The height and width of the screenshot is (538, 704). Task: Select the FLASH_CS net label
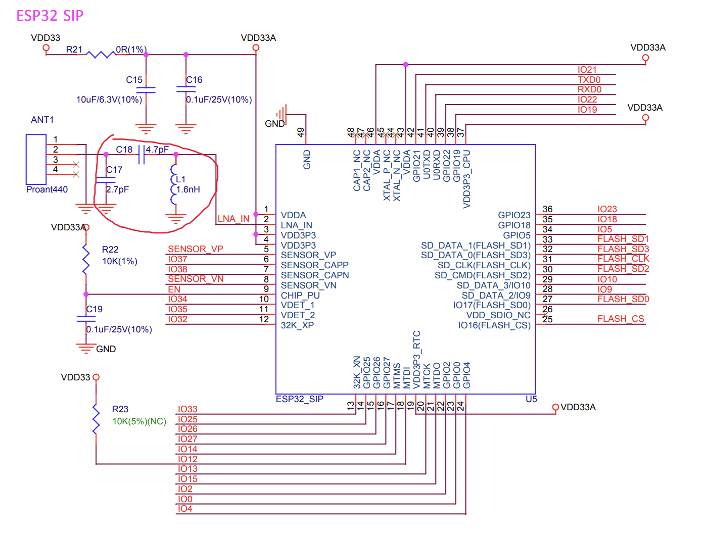tap(621, 319)
